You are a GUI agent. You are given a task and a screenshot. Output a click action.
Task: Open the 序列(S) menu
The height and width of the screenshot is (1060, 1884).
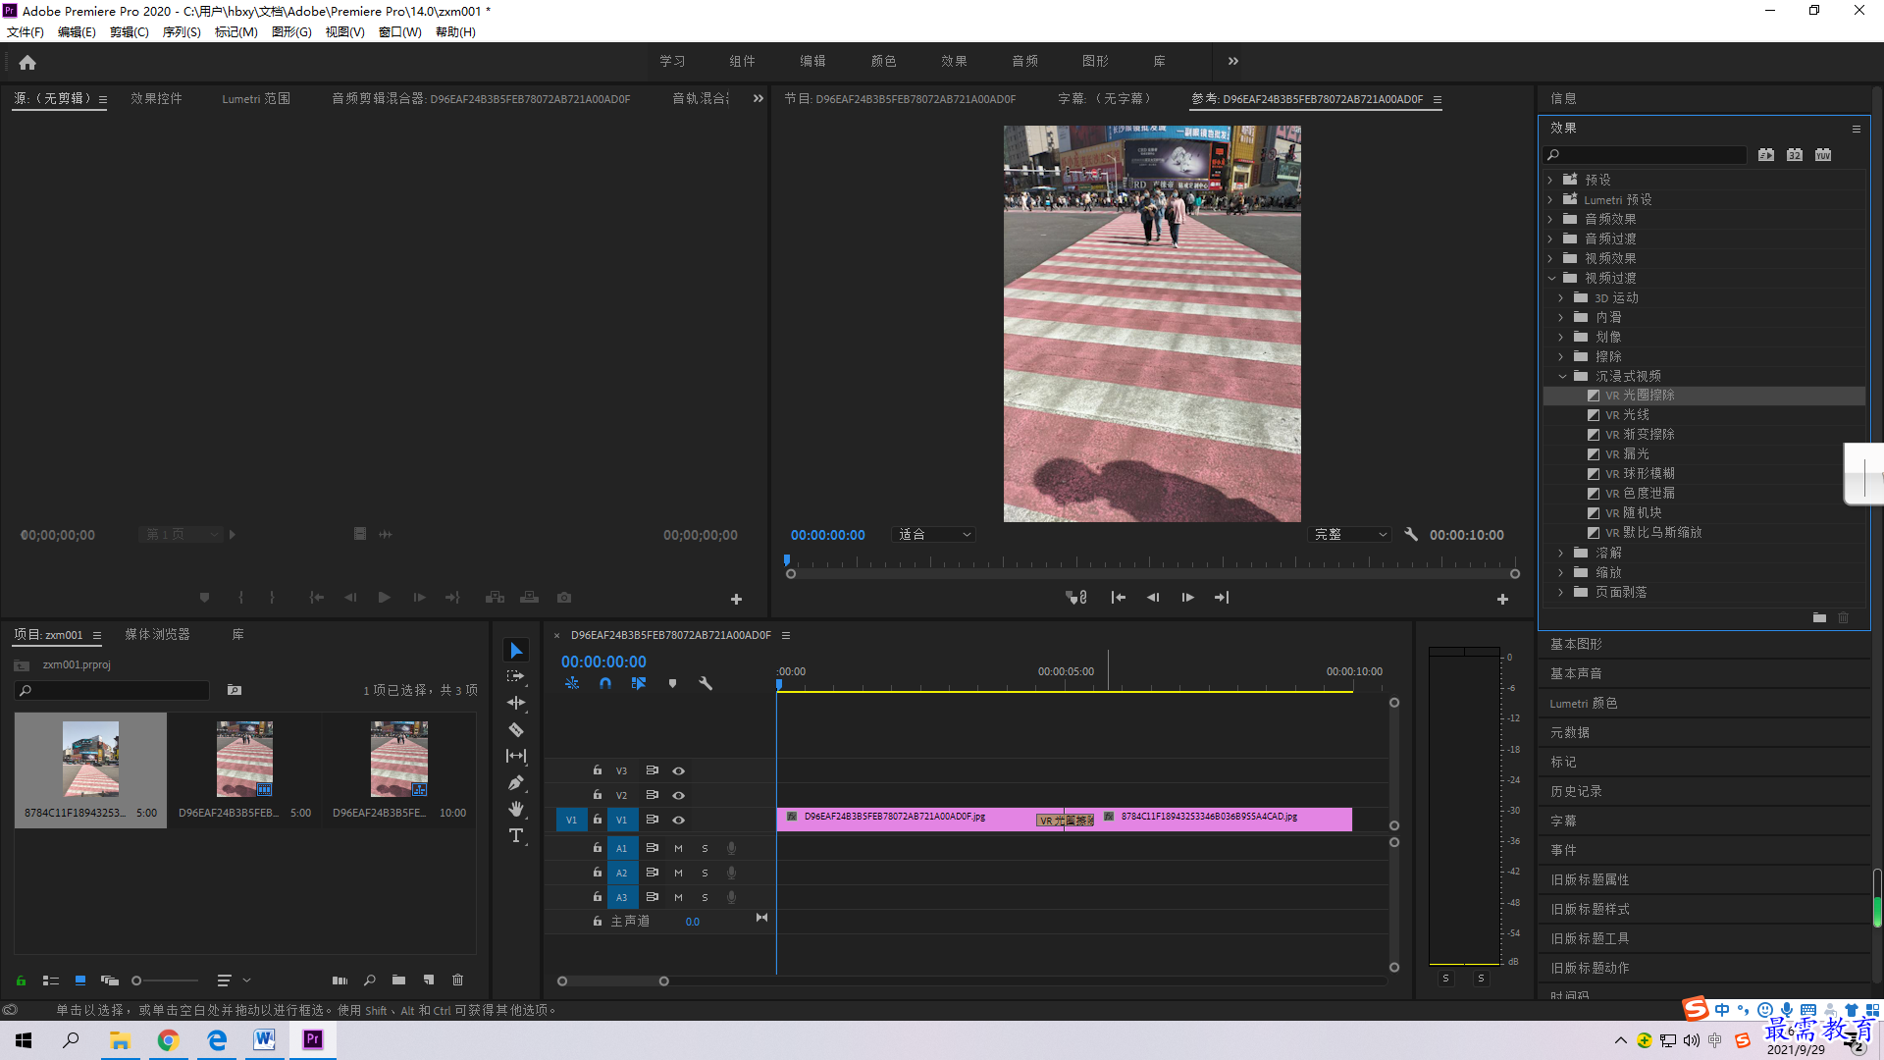(182, 31)
